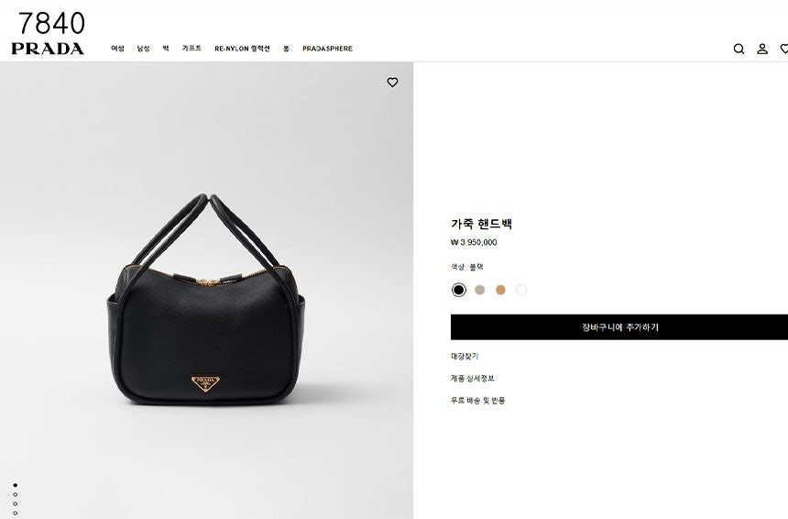The width and height of the screenshot is (788, 519).
Task: Click the black handbag product image
Action: point(205,299)
